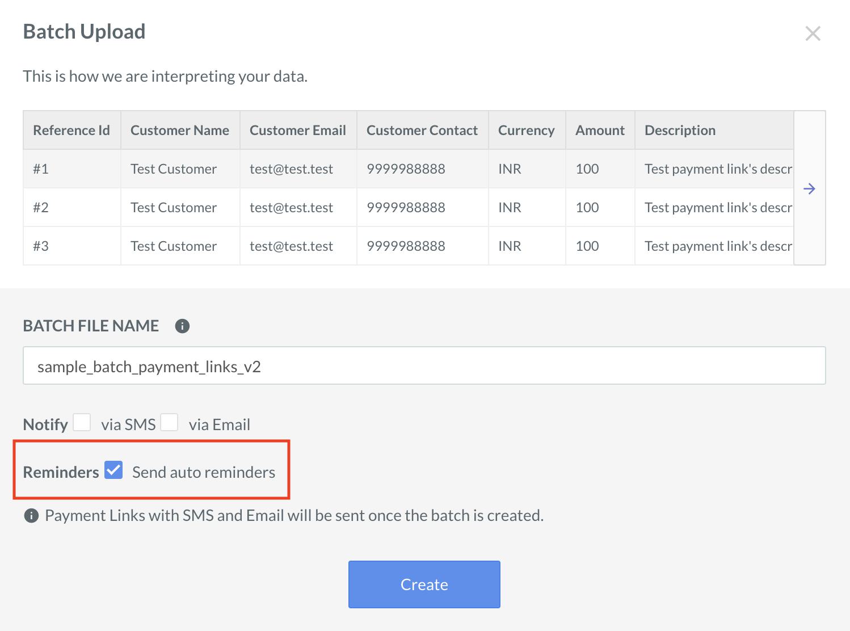Click the Customer Email column header

pos(298,131)
